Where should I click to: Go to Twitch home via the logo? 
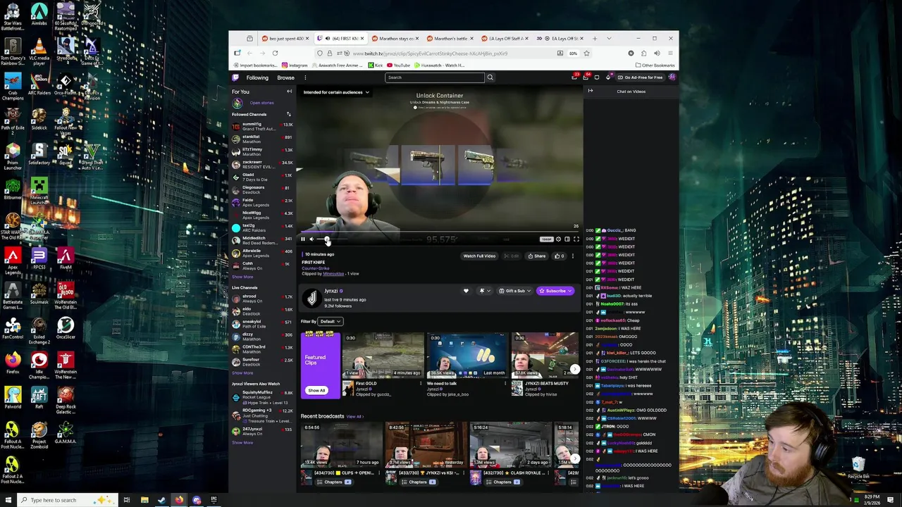pyautogui.click(x=236, y=77)
